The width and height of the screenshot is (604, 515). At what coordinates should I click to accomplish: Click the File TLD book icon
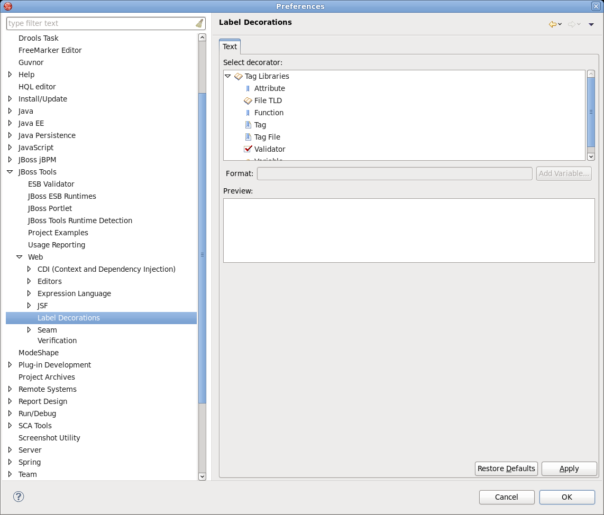tap(248, 100)
